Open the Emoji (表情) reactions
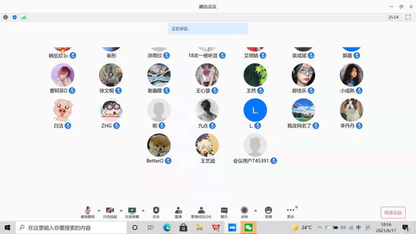This screenshot has height=234, width=416. point(268,212)
